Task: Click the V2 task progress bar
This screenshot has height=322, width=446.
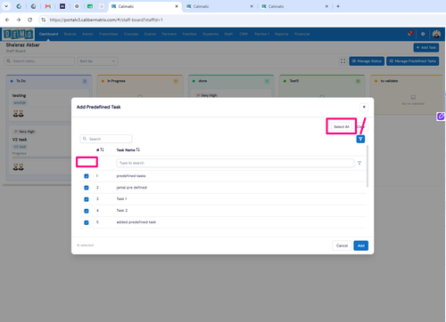Action: (x=42, y=157)
